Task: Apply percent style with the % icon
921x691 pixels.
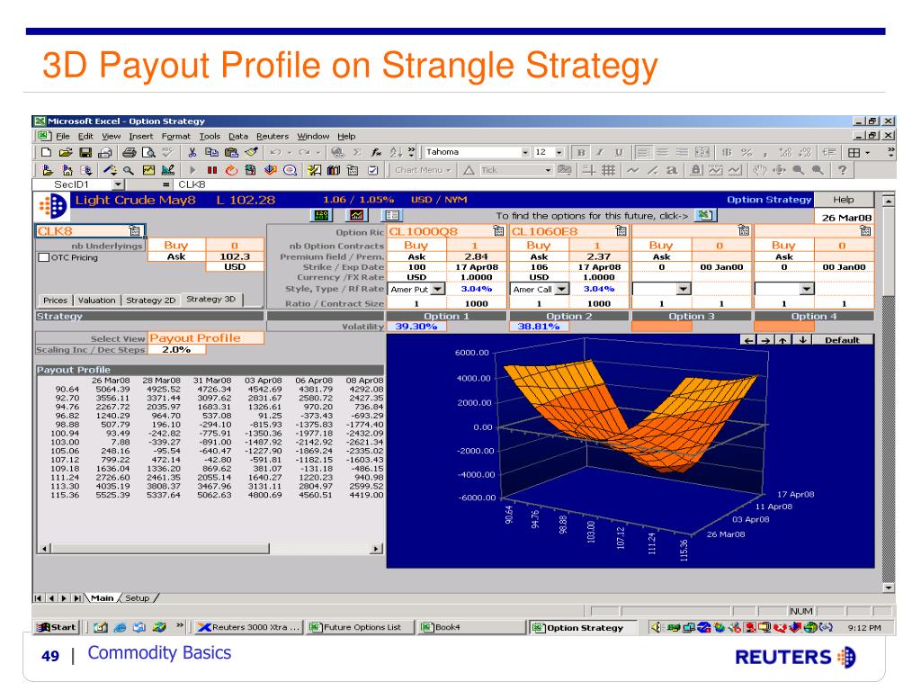Action: point(747,153)
